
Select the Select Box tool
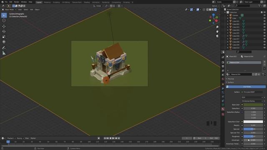pos(4,15)
